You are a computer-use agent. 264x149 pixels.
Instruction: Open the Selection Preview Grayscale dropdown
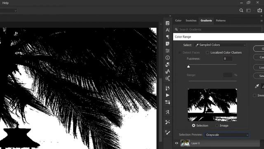point(227,135)
